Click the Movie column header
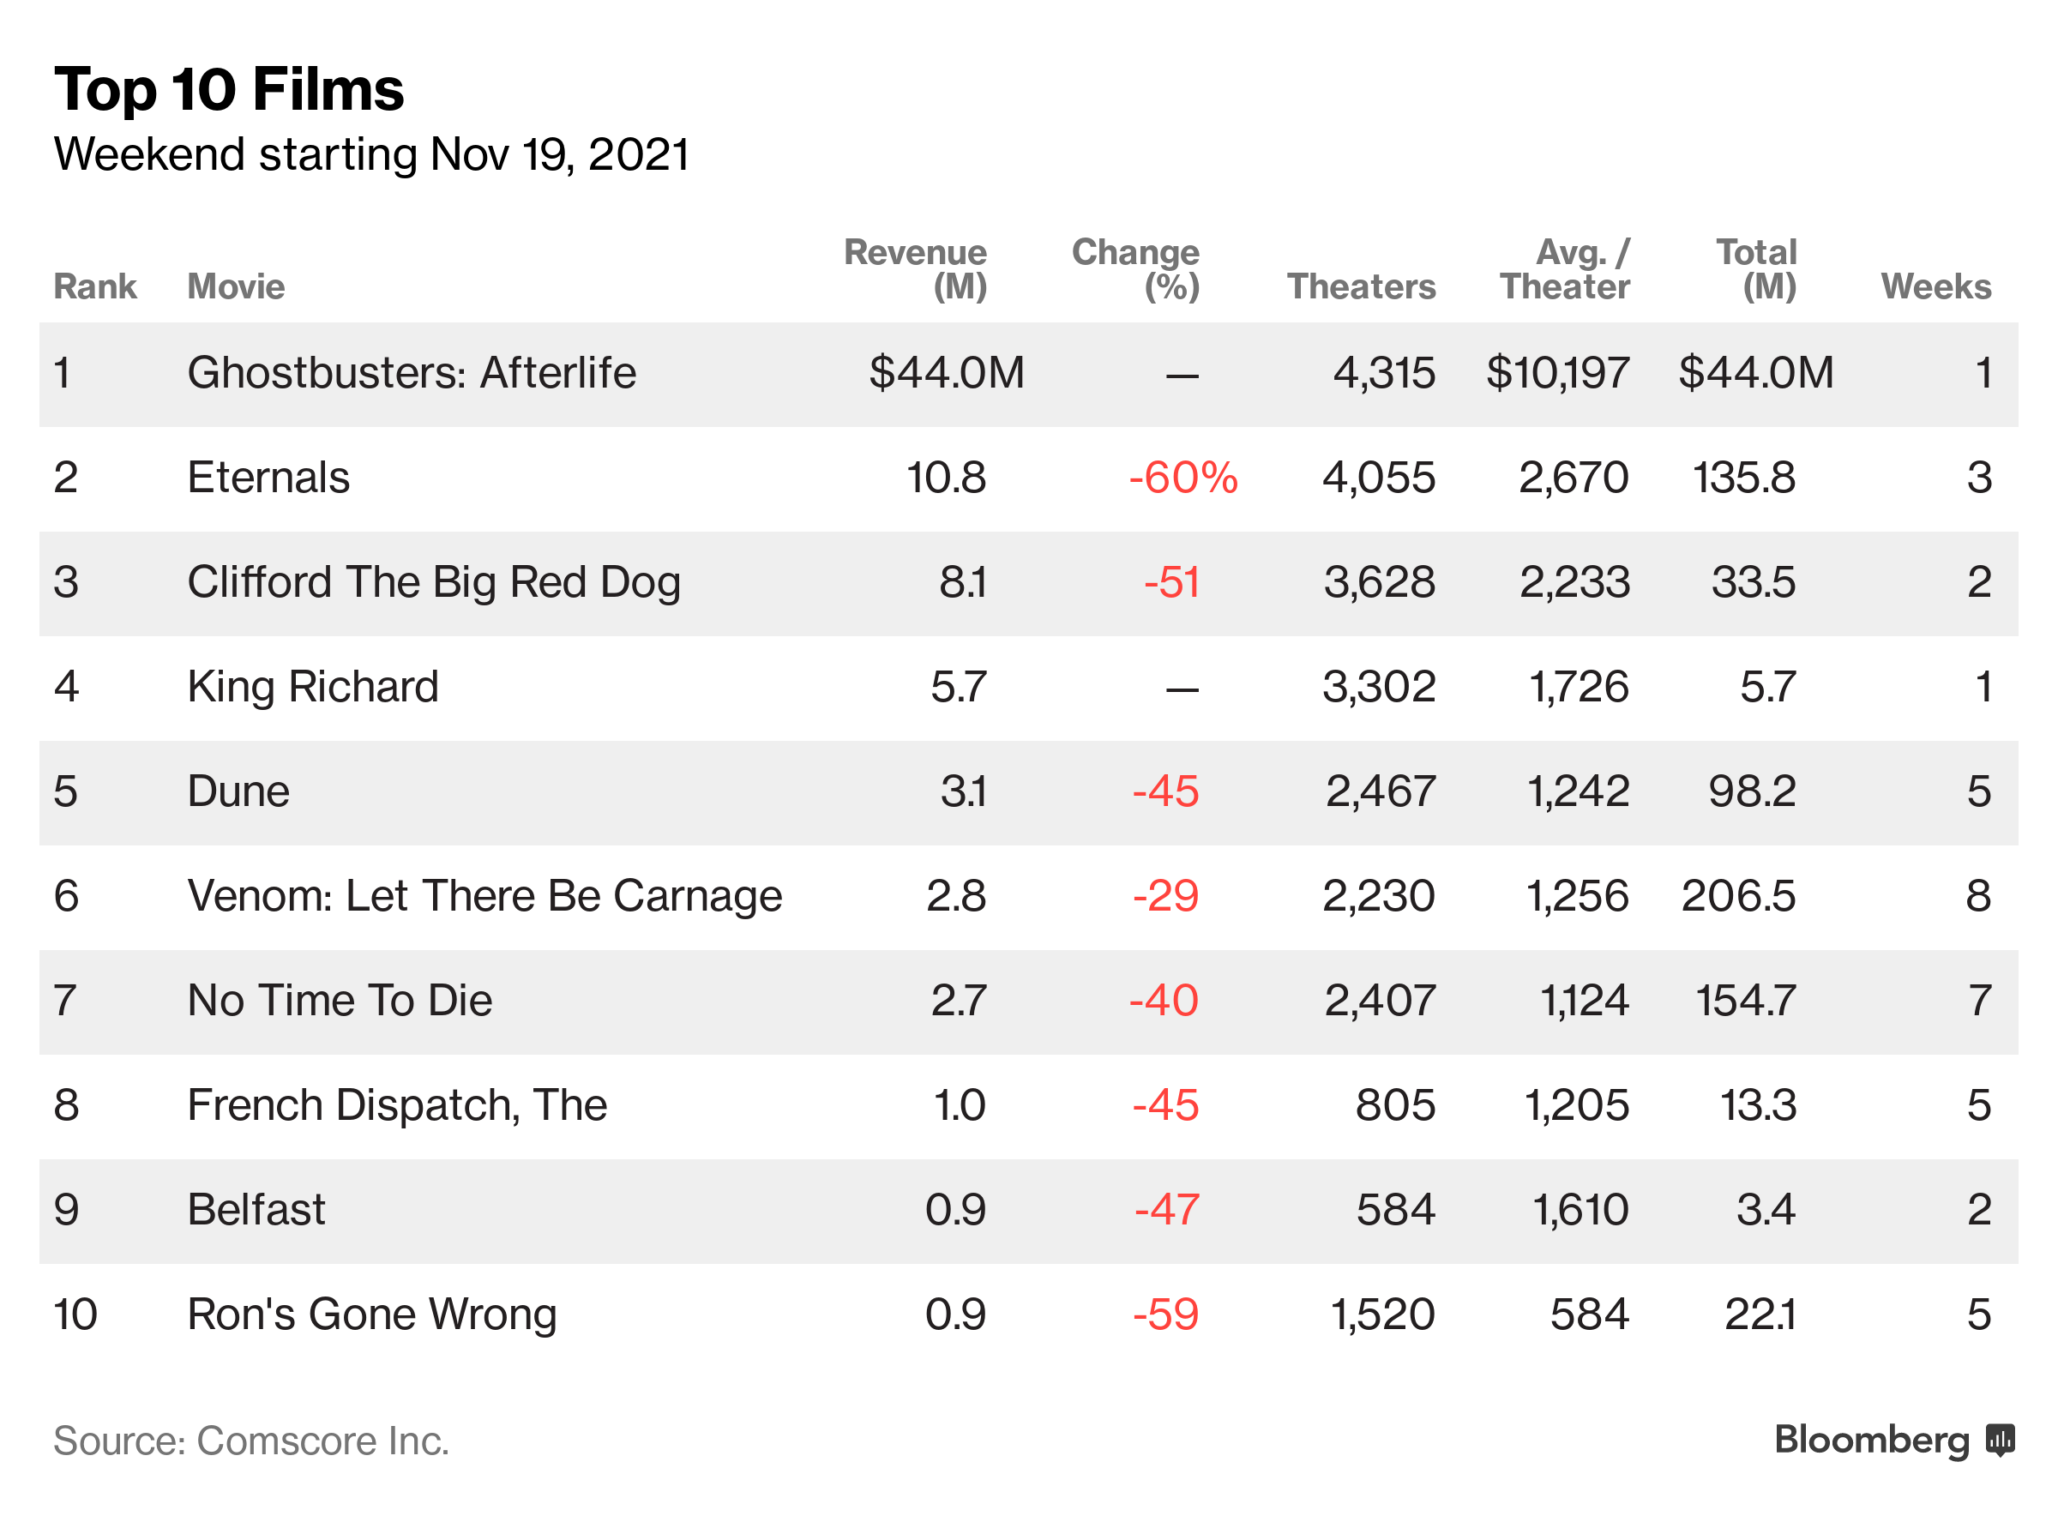The image size is (2058, 1516). (x=236, y=286)
